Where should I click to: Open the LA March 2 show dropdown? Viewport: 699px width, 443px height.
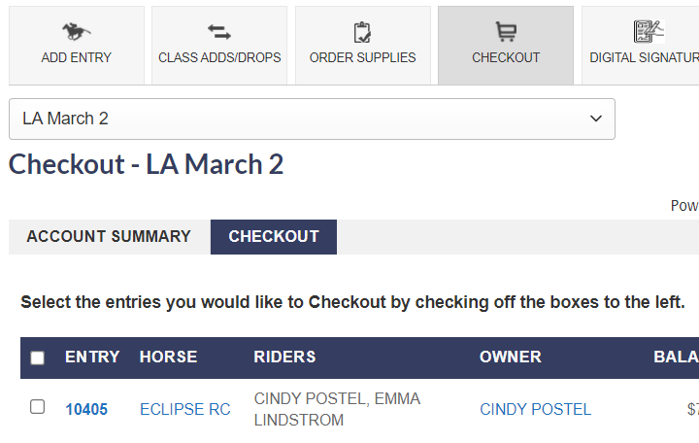click(312, 119)
